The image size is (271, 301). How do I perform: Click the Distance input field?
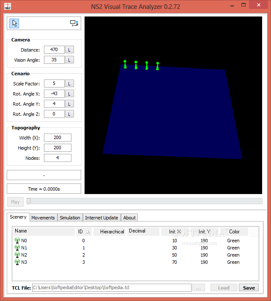(x=54, y=50)
